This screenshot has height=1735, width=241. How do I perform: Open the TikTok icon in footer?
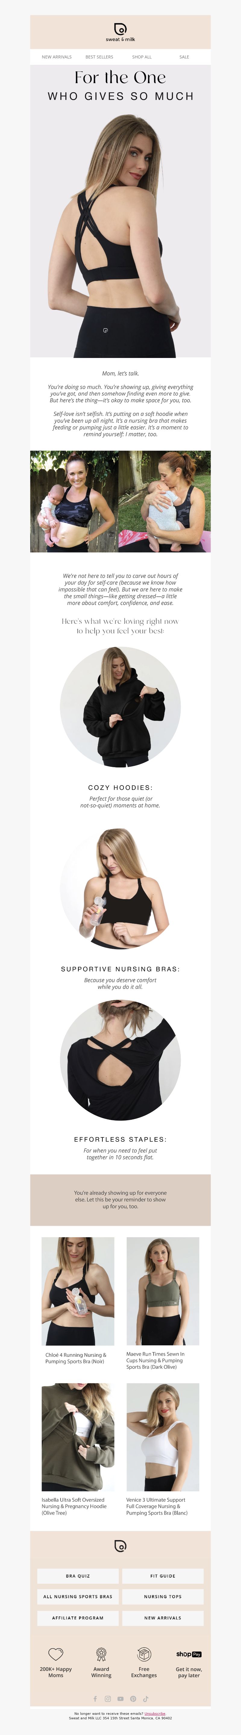(x=146, y=1699)
